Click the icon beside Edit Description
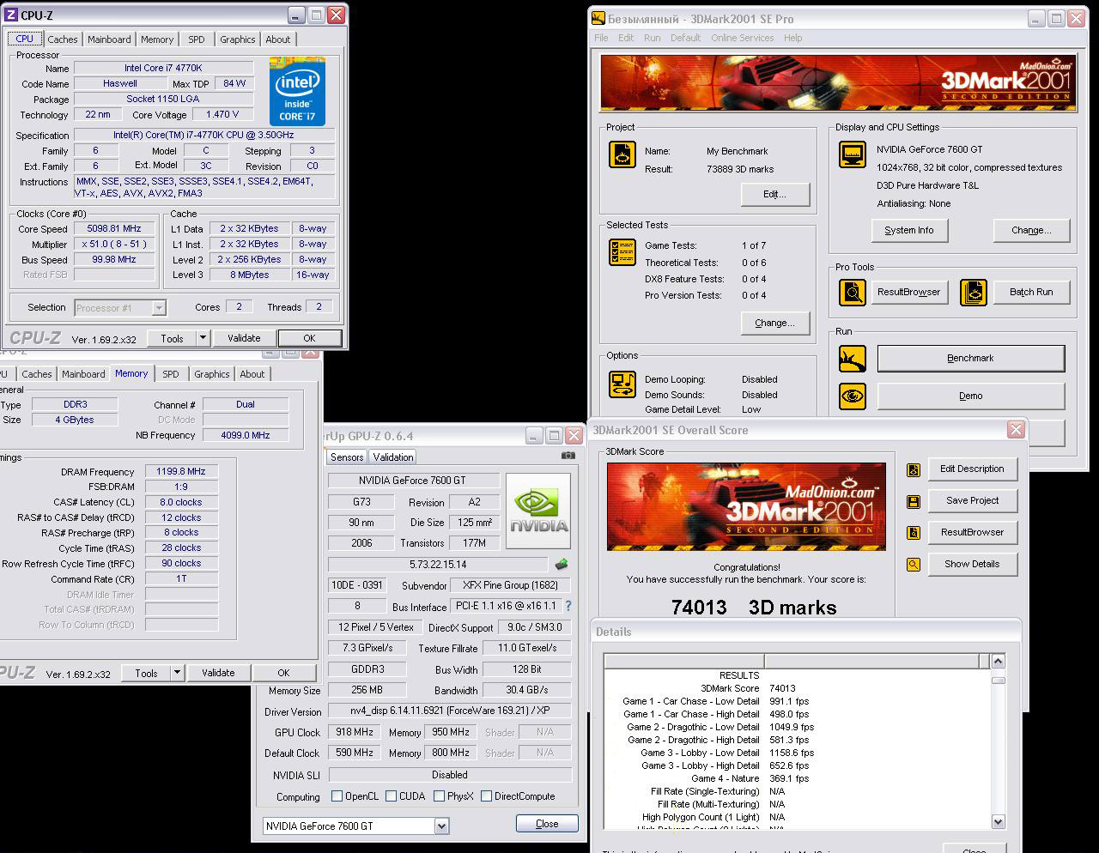The image size is (1099, 853). tap(914, 469)
